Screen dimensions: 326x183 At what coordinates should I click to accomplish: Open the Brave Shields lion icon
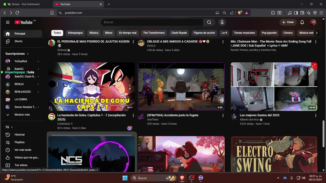click(x=239, y=13)
